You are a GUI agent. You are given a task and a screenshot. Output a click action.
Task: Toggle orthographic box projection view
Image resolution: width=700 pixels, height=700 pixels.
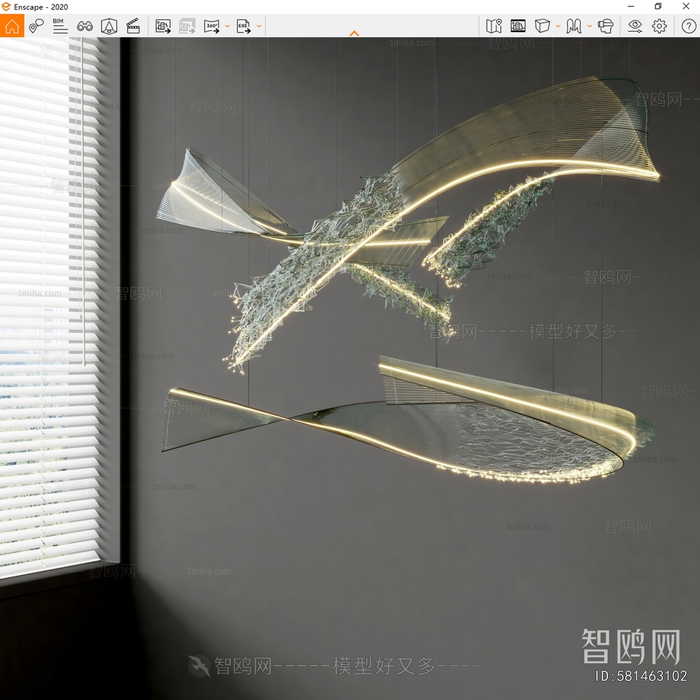(x=542, y=26)
